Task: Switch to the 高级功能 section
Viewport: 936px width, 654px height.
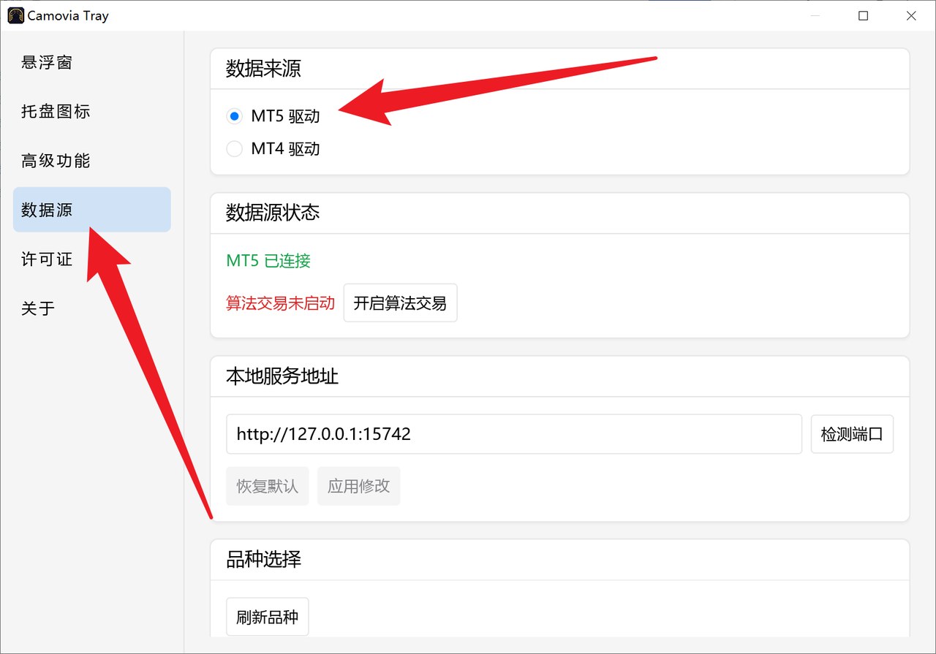Action: pyautogui.click(x=91, y=161)
